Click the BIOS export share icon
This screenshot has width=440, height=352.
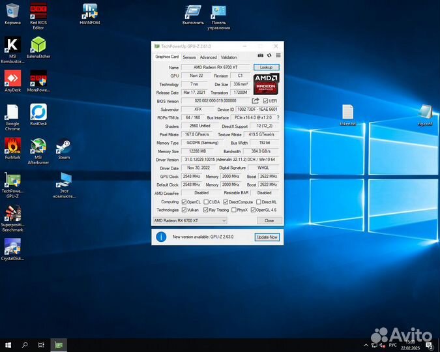pos(256,100)
